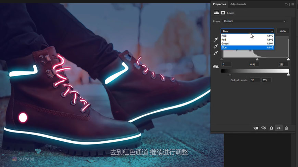This screenshot has width=298, height=167.
Task: Open the Preset Custom dropdown
Action: point(254,21)
